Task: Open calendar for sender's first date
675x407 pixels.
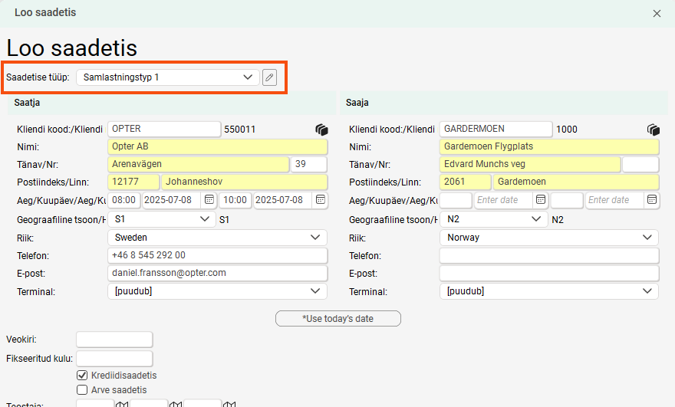Action: point(209,200)
